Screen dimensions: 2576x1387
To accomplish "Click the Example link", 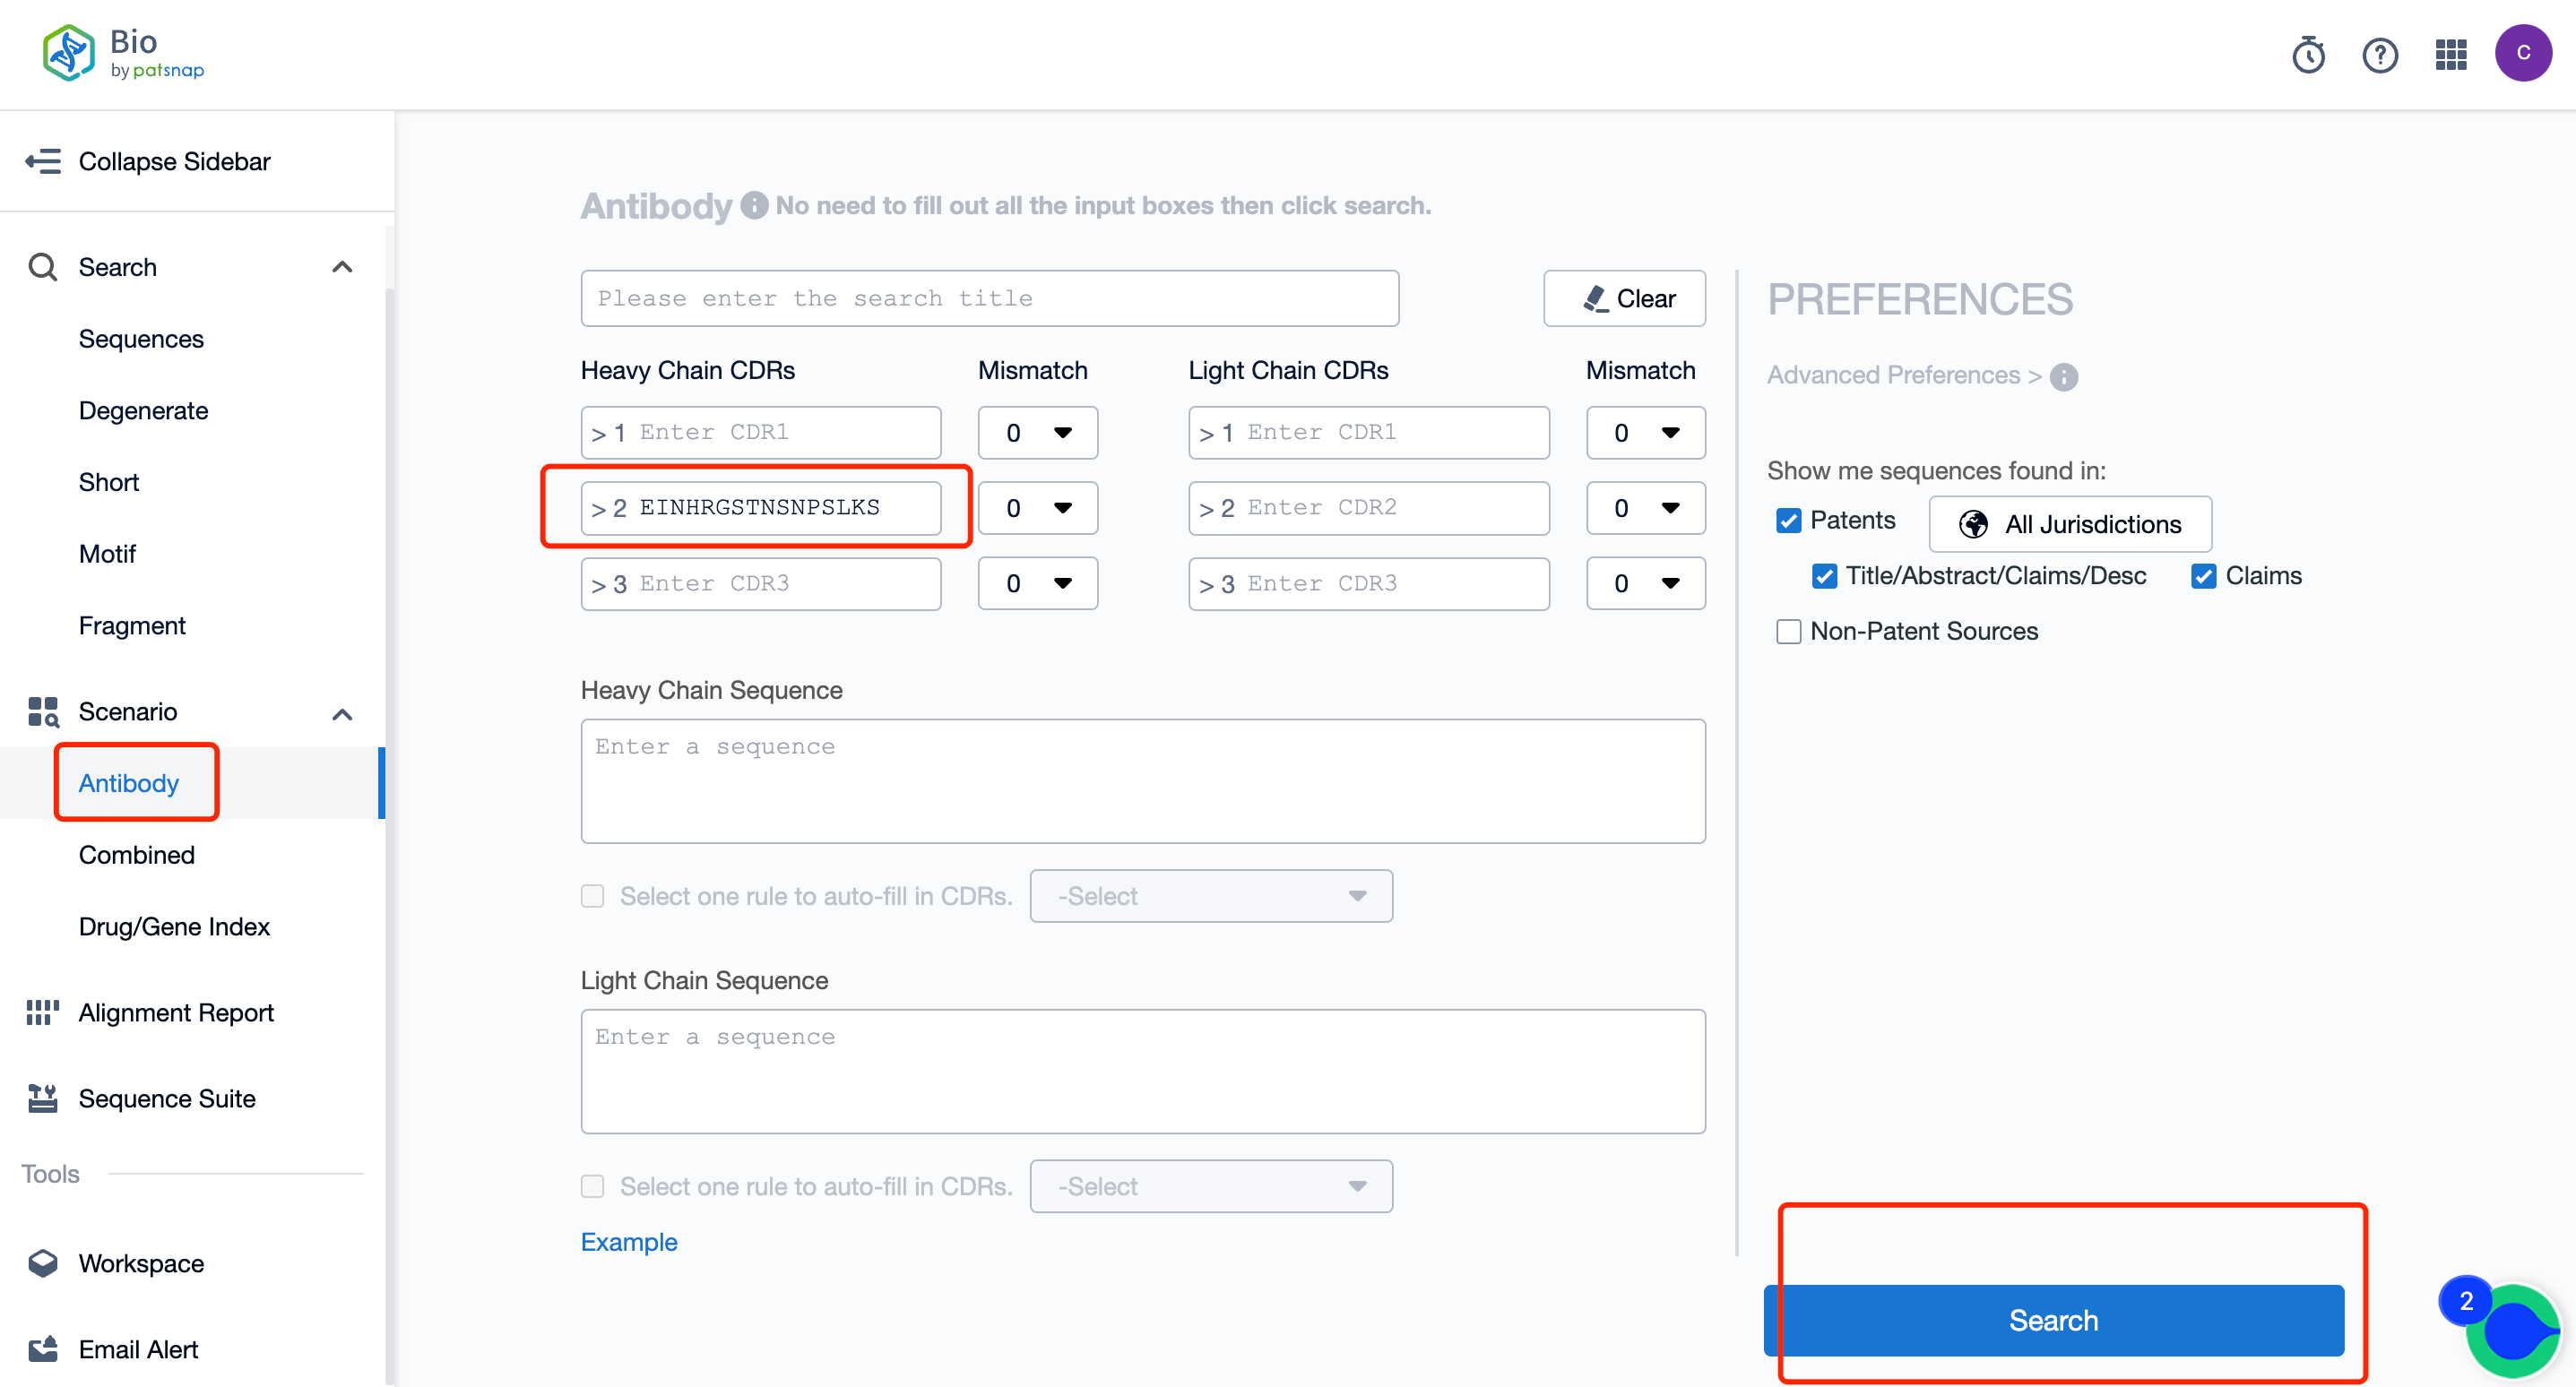I will tap(628, 1242).
